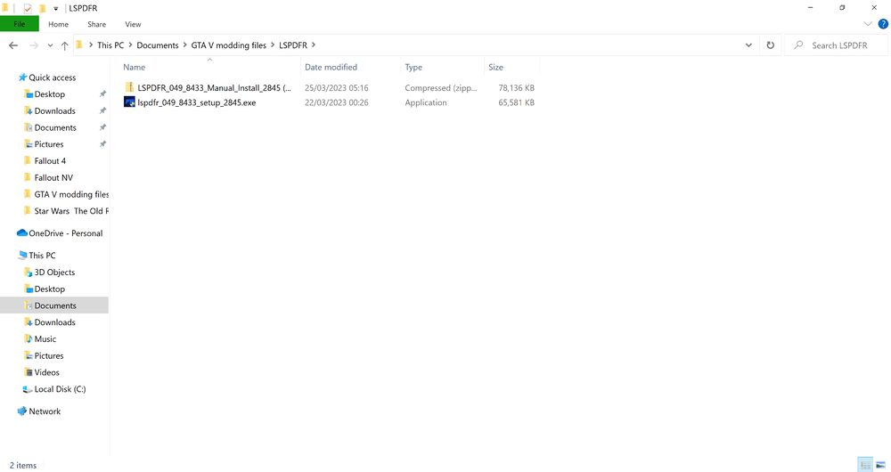Click the Local Disk drive icon
891x472 pixels.
tap(28, 389)
